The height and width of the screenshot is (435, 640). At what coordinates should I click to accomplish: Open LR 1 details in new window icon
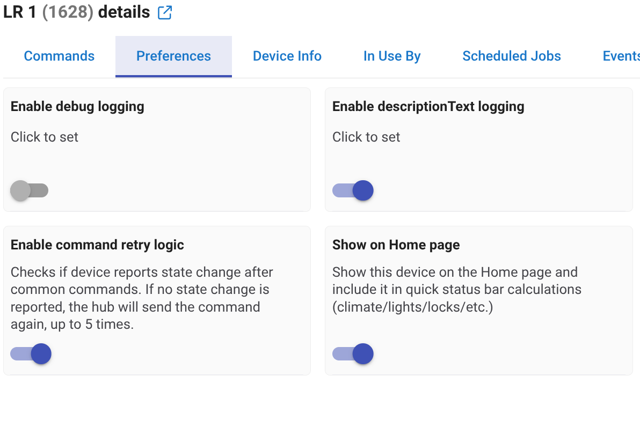click(x=165, y=13)
